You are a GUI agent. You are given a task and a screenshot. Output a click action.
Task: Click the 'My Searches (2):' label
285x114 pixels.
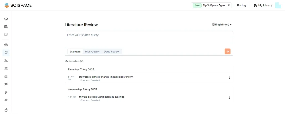pos(74,61)
